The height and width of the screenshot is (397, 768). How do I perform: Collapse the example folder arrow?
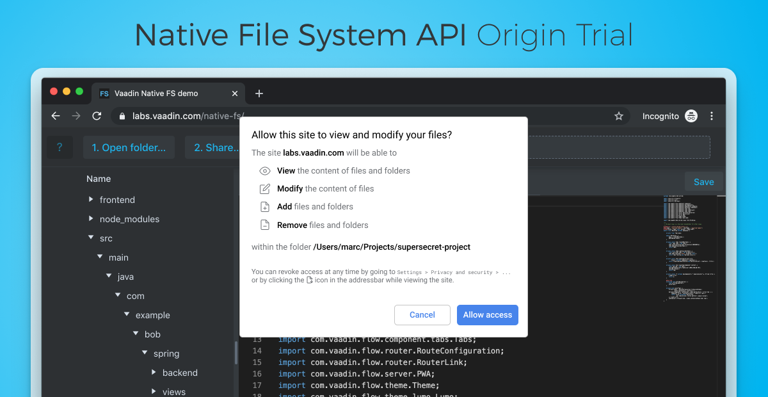[127, 315]
